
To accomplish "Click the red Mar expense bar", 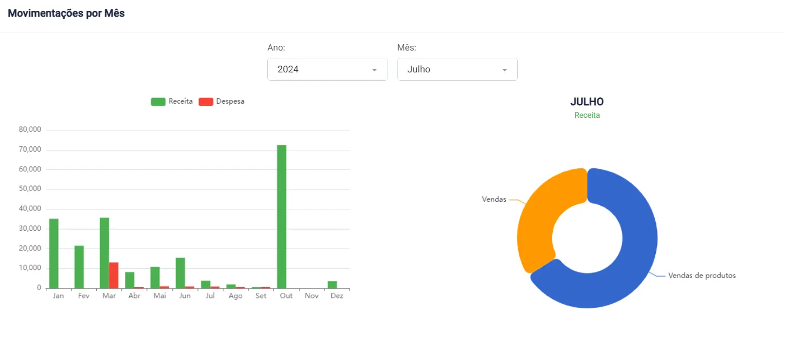I will [114, 276].
